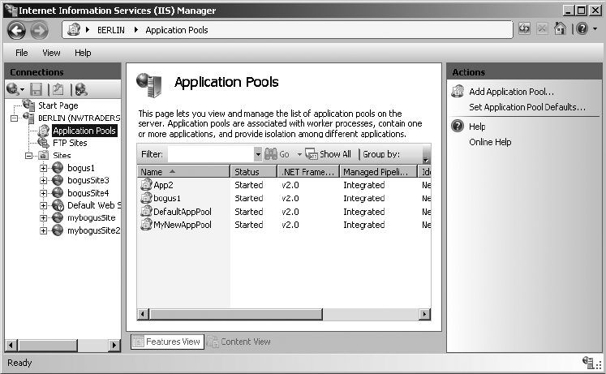Open the View menu
The height and width of the screenshot is (374, 606).
coord(51,53)
